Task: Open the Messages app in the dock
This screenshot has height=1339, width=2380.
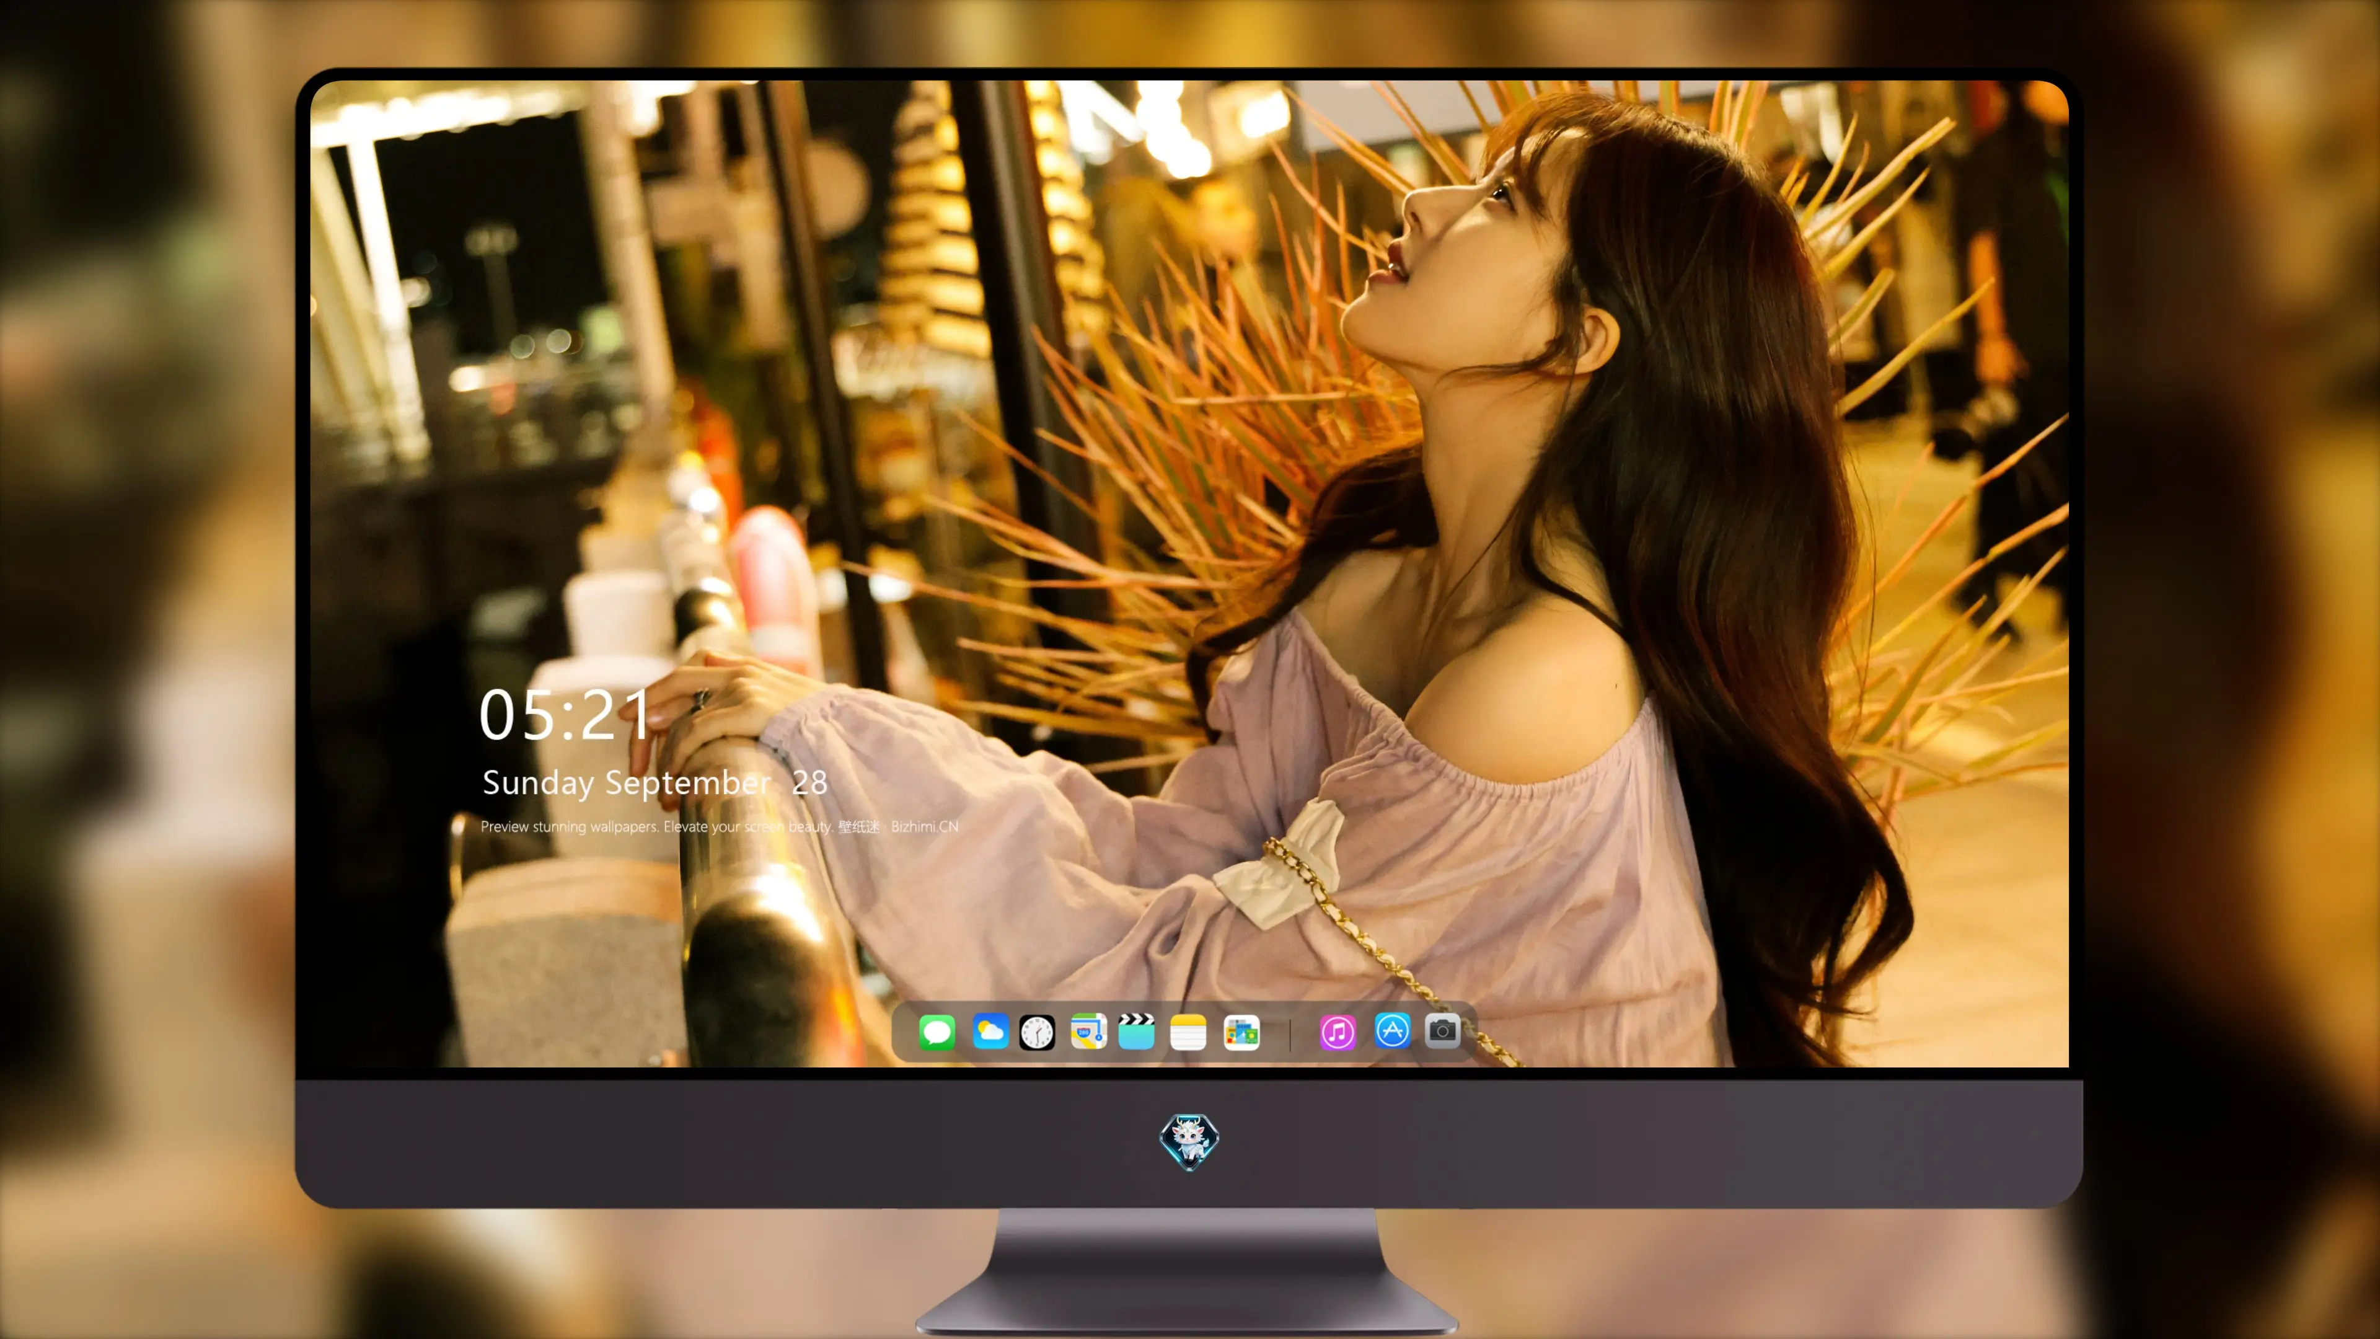Action: click(x=937, y=1032)
